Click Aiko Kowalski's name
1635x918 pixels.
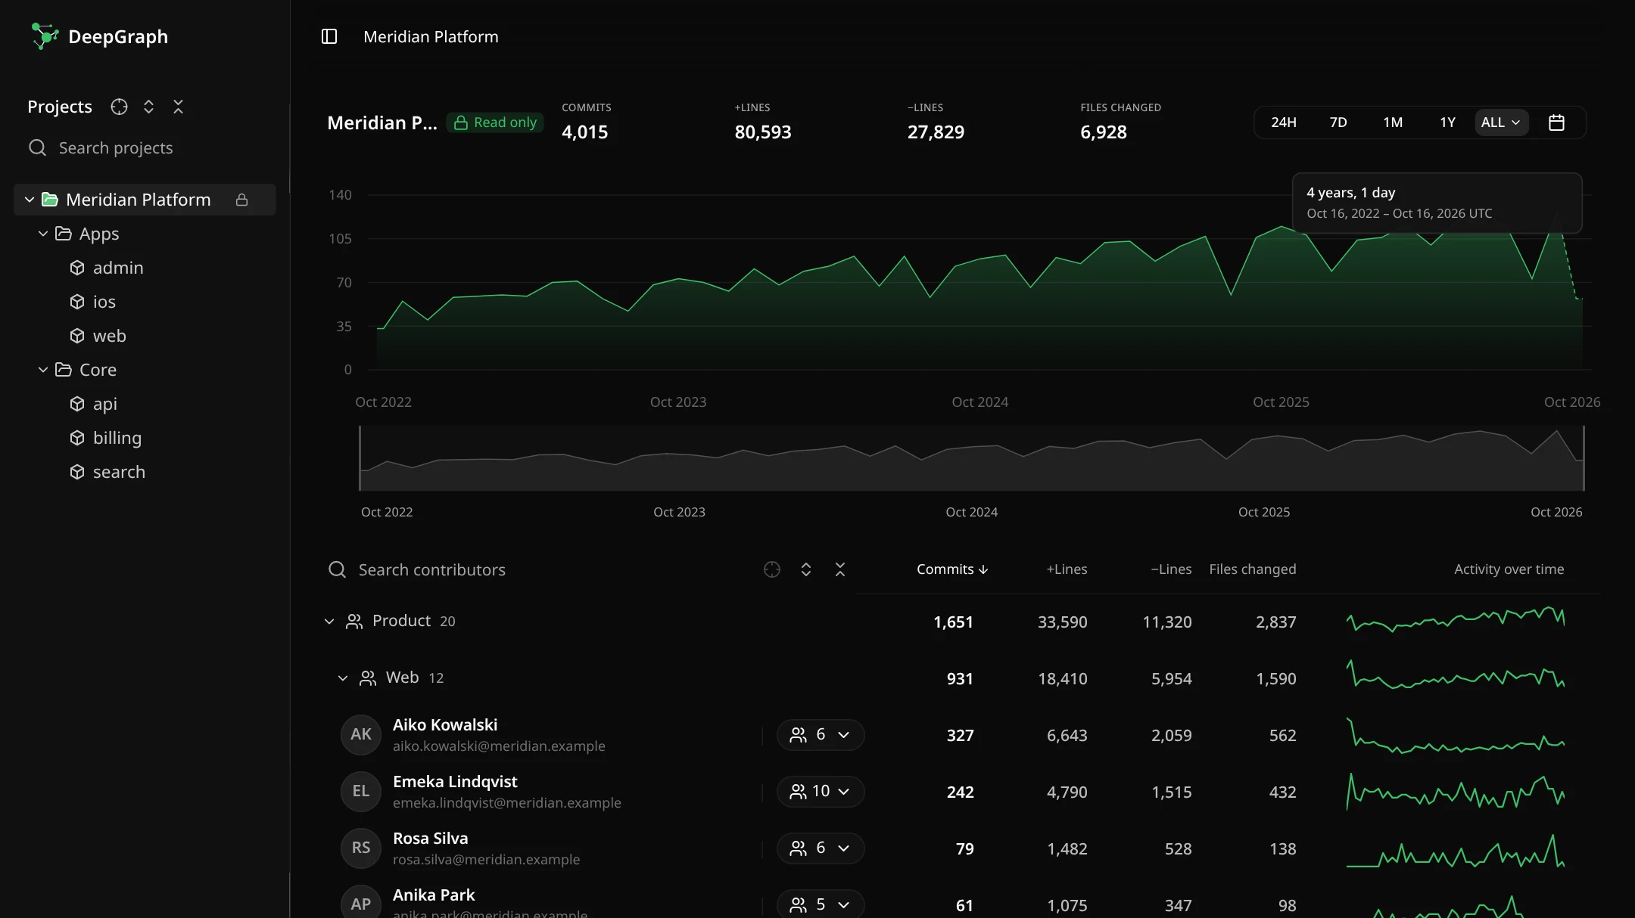[445, 725]
